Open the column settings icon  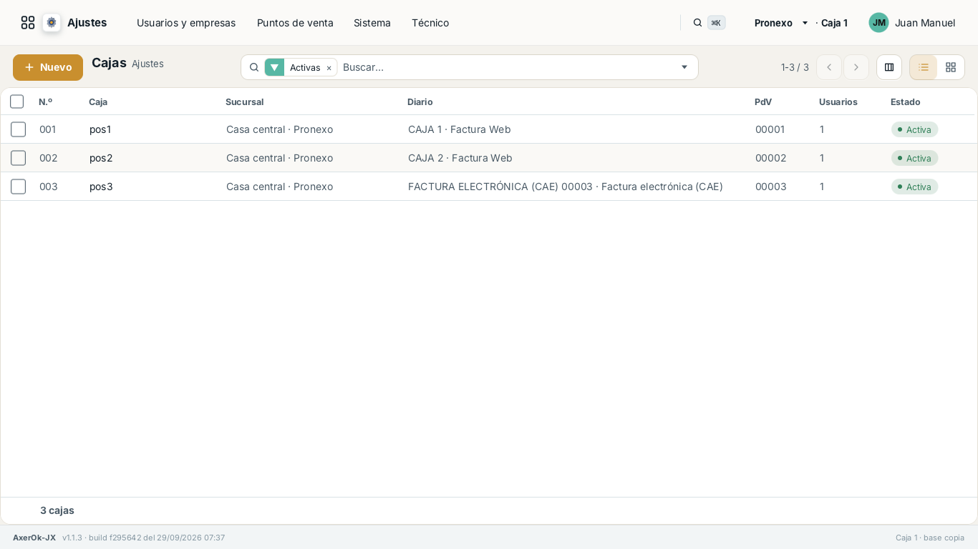coord(889,67)
